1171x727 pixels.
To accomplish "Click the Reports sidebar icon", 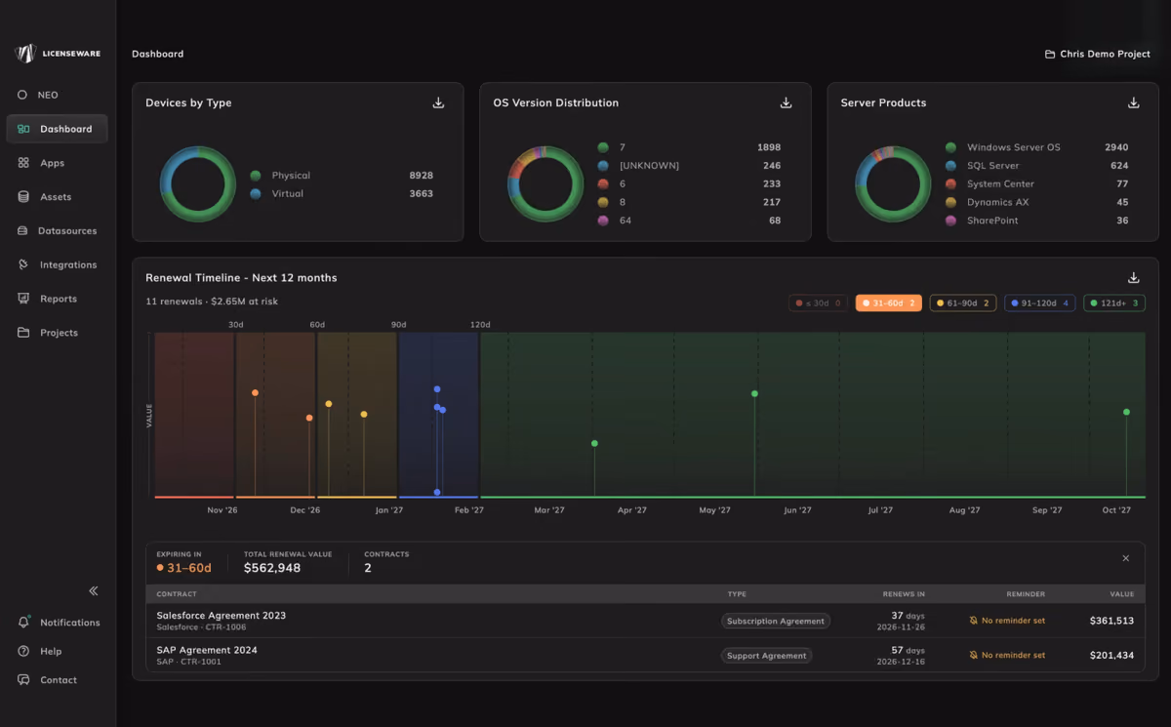I will click(23, 299).
